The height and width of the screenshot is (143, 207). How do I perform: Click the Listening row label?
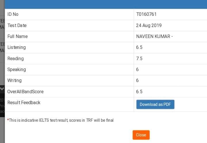coord(16,47)
